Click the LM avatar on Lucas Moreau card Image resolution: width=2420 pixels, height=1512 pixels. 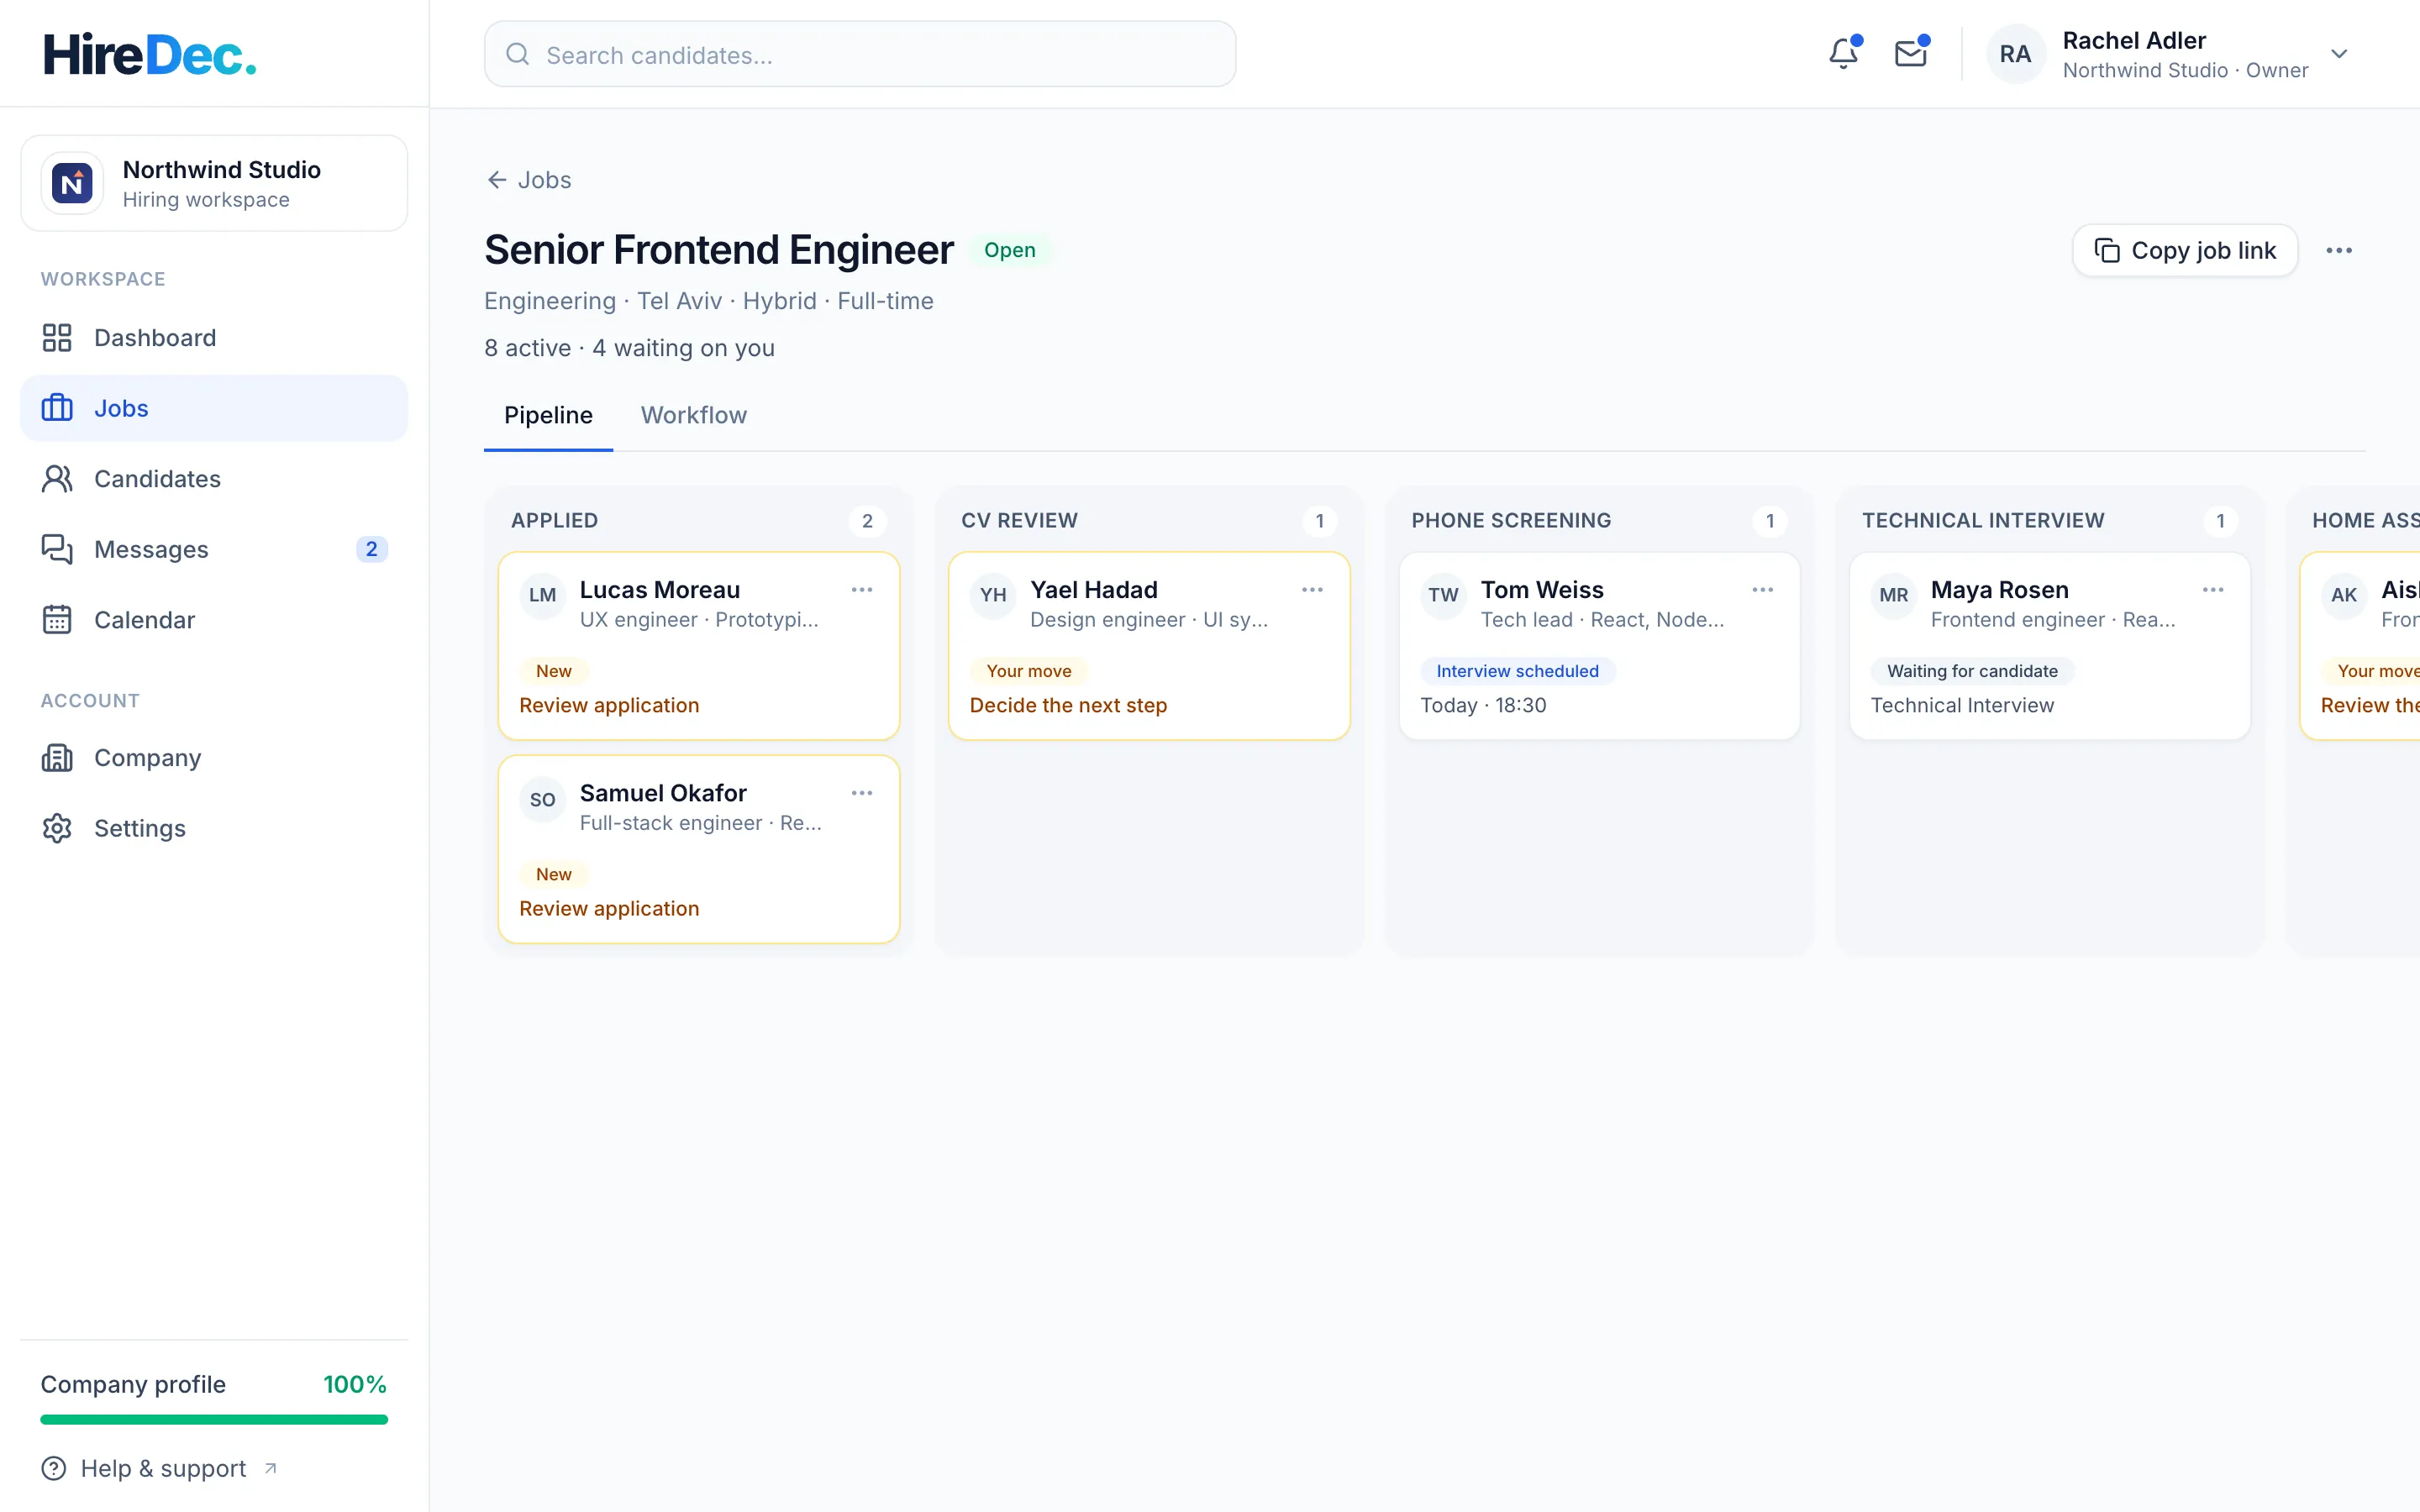(543, 595)
